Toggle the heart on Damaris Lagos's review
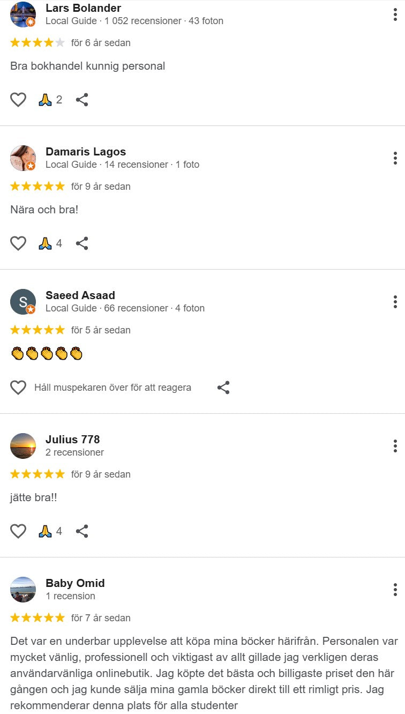Image resolution: width=405 pixels, height=714 pixels. click(x=18, y=243)
